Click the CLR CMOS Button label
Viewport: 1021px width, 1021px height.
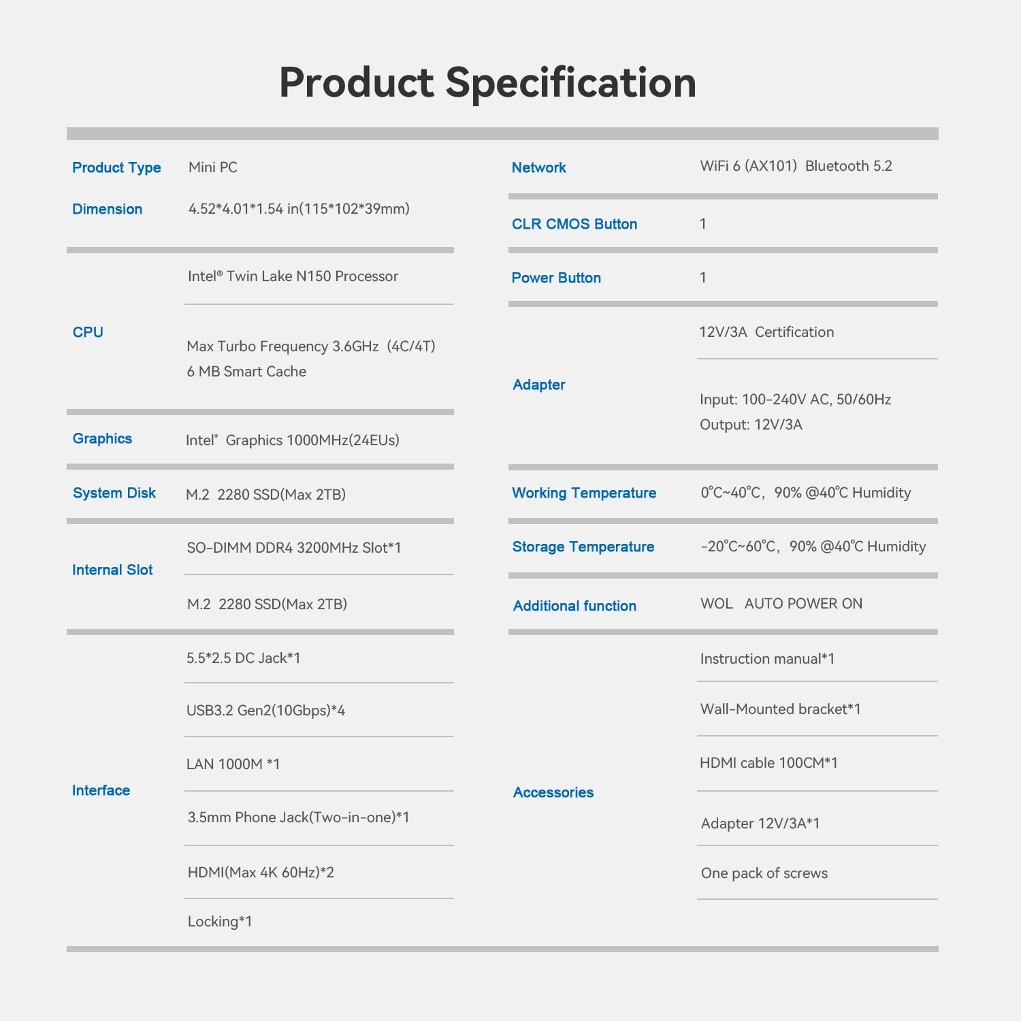pyautogui.click(x=574, y=224)
